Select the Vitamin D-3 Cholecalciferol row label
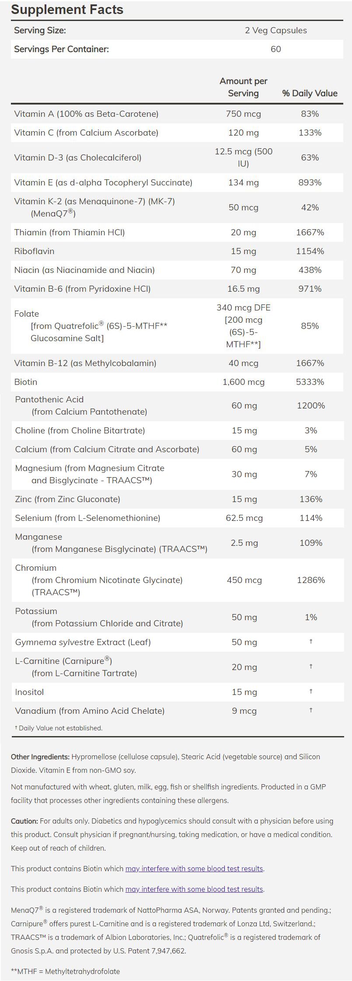 [x=78, y=157]
